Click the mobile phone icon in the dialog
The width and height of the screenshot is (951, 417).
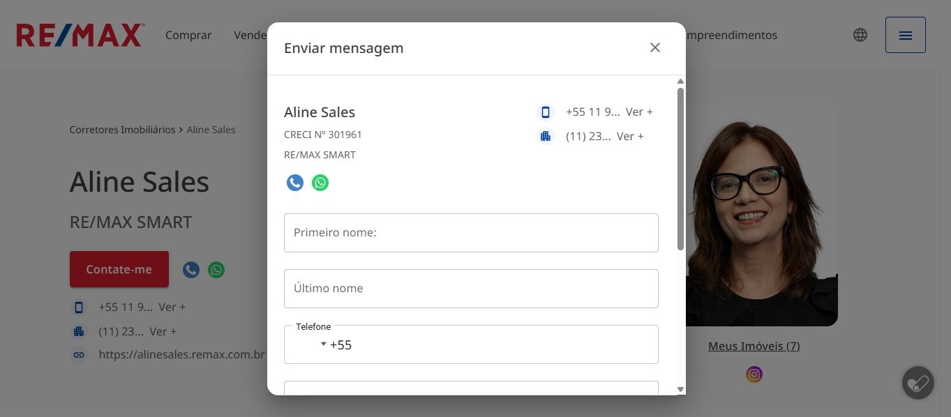pos(546,112)
